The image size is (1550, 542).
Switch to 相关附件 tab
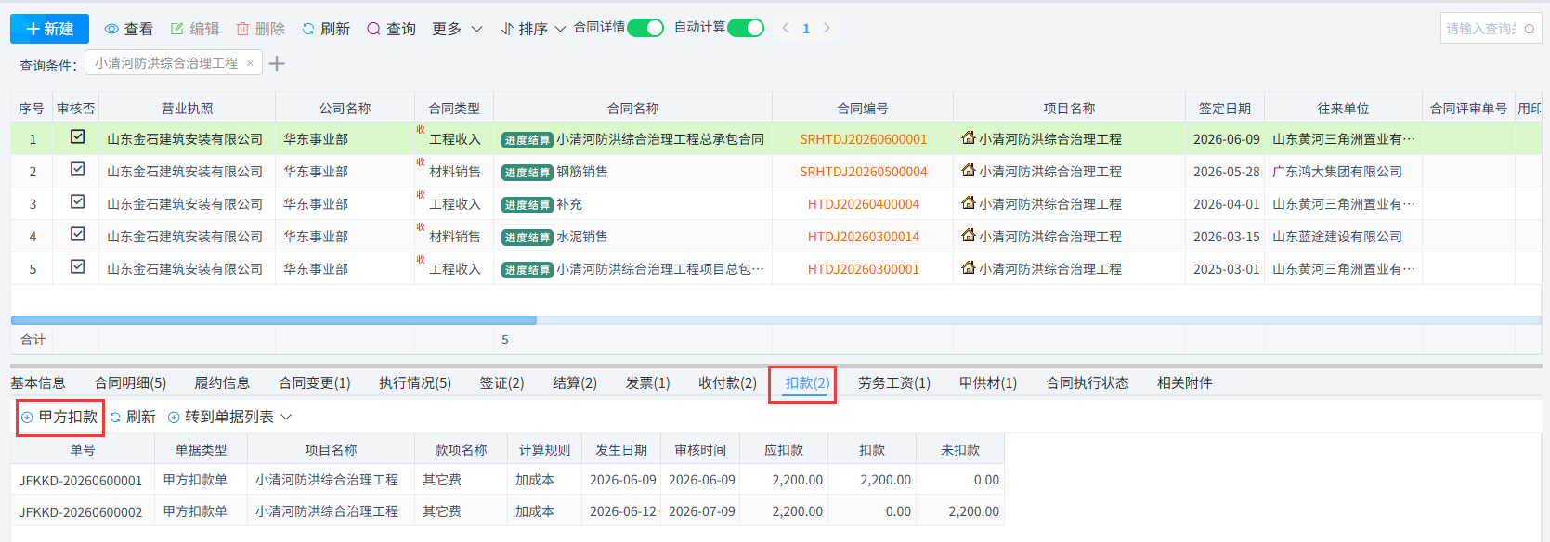pos(1185,382)
